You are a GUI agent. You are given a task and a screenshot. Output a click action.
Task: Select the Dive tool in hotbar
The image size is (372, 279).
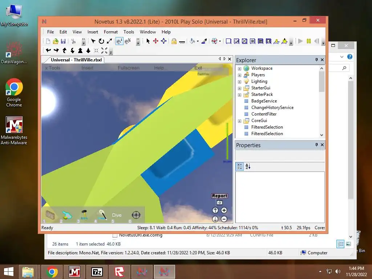pyautogui.click(x=117, y=215)
